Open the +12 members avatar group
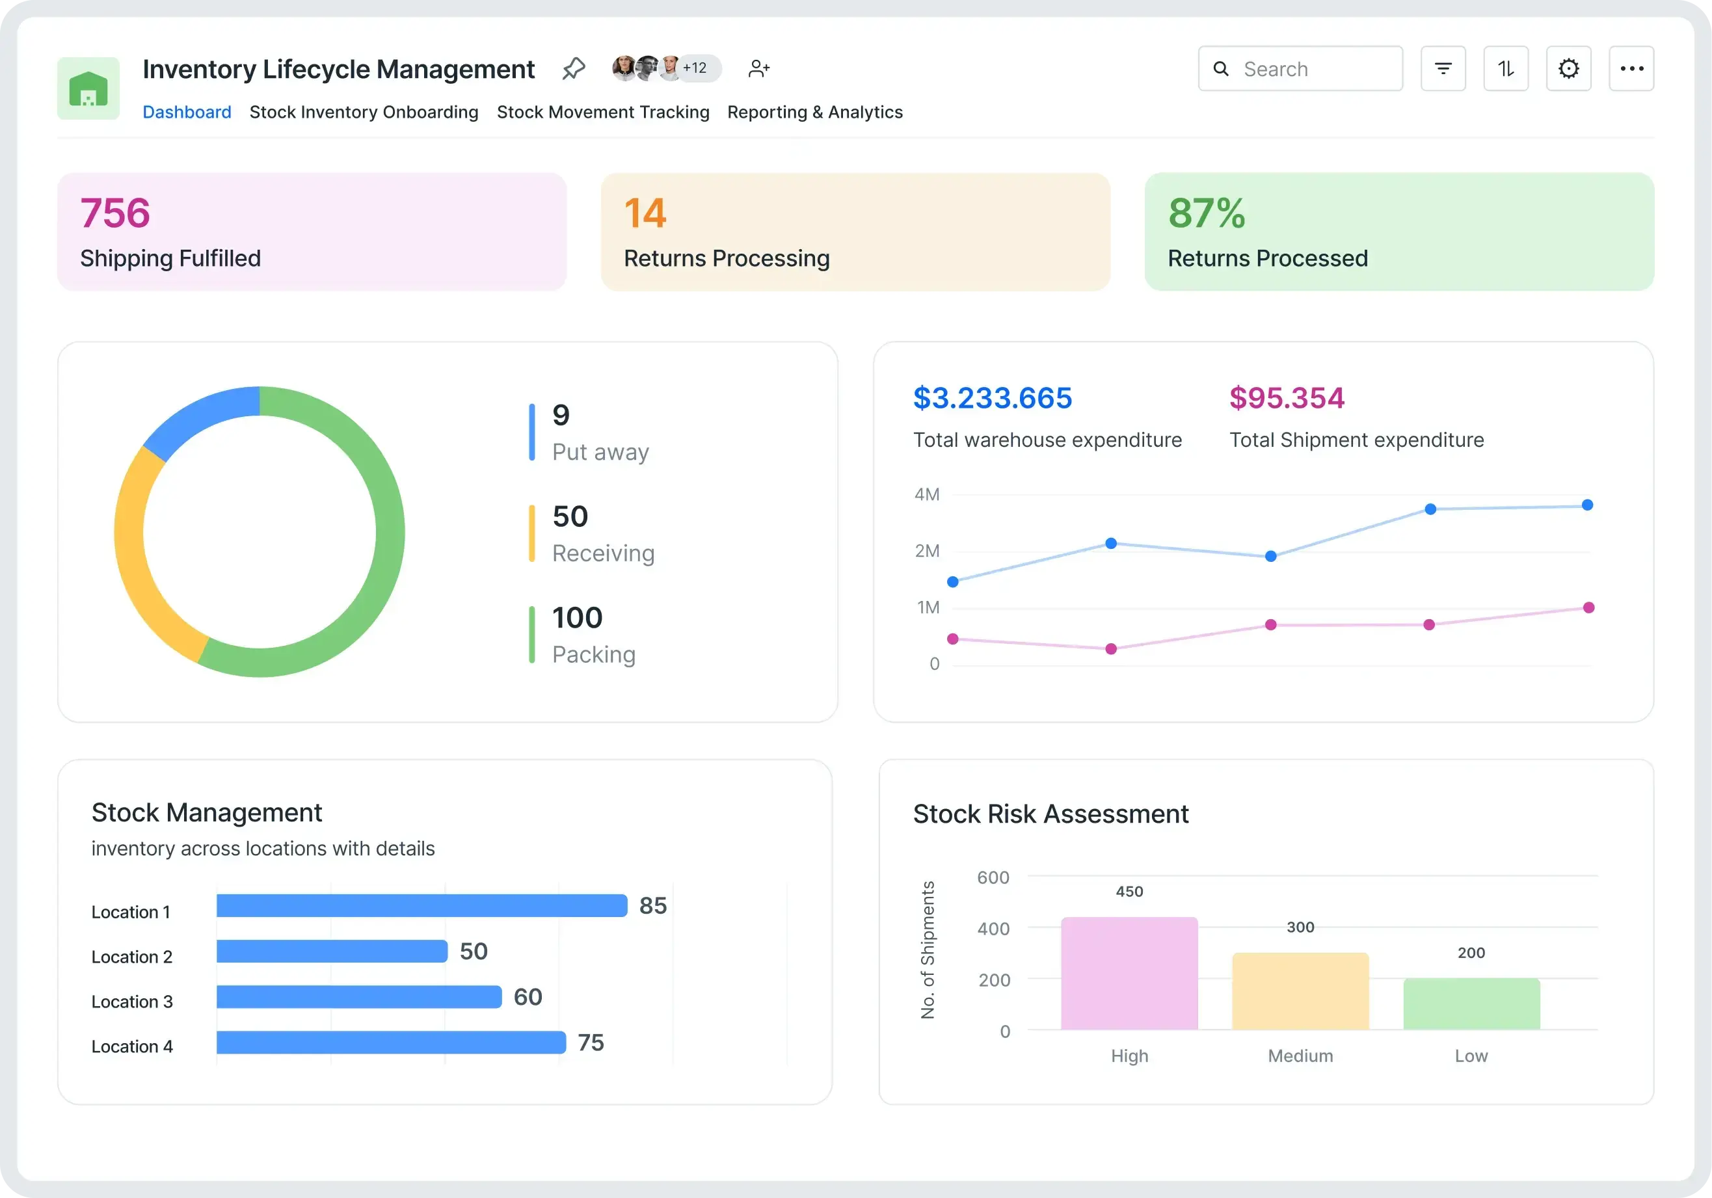The height and width of the screenshot is (1198, 1712). coord(694,68)
